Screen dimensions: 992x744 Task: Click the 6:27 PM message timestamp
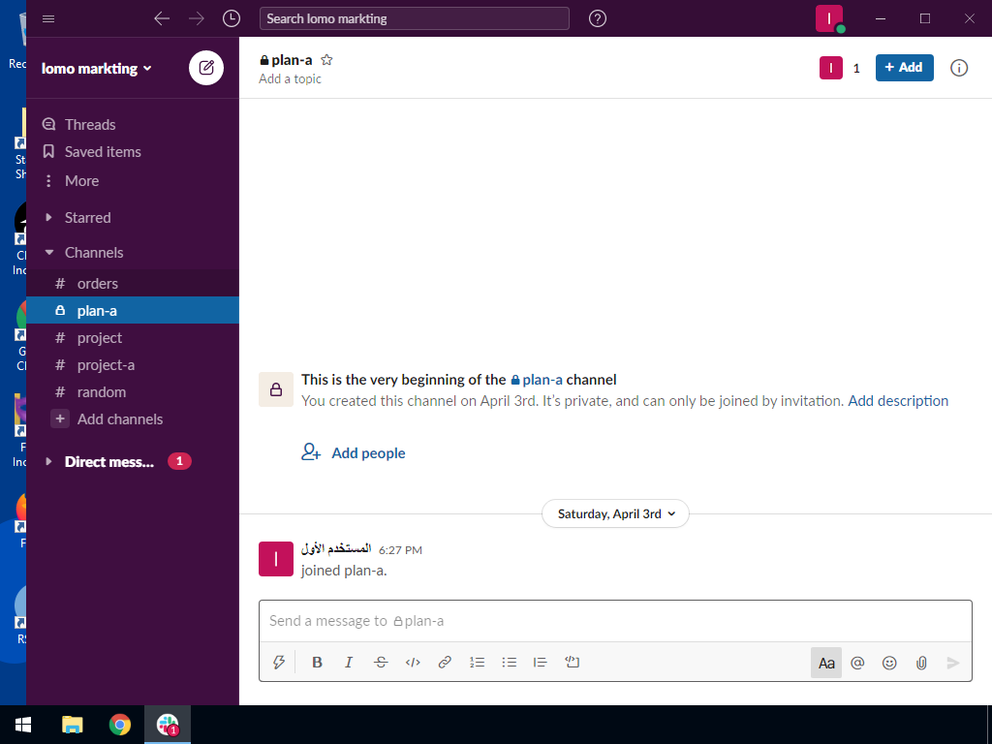click(x=400, y=550)
